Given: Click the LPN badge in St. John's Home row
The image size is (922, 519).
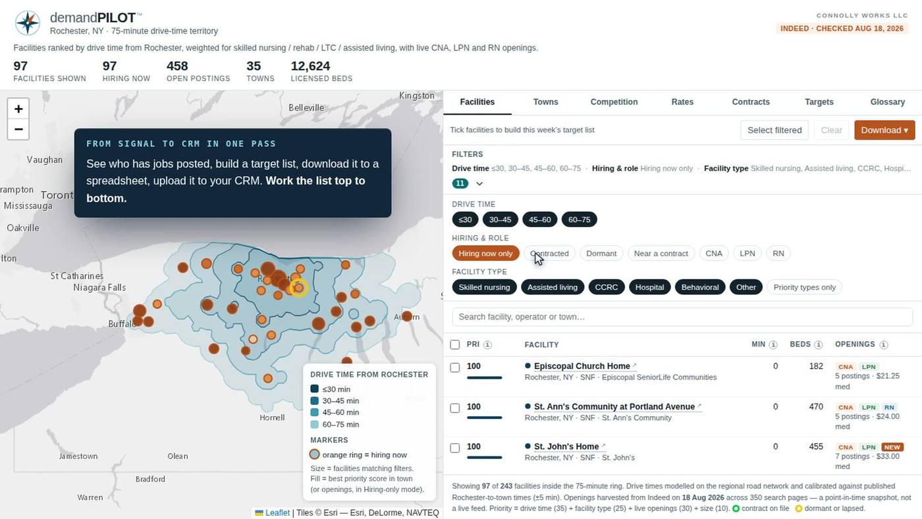Looking at the screenshot, I should tap(869, 447).
